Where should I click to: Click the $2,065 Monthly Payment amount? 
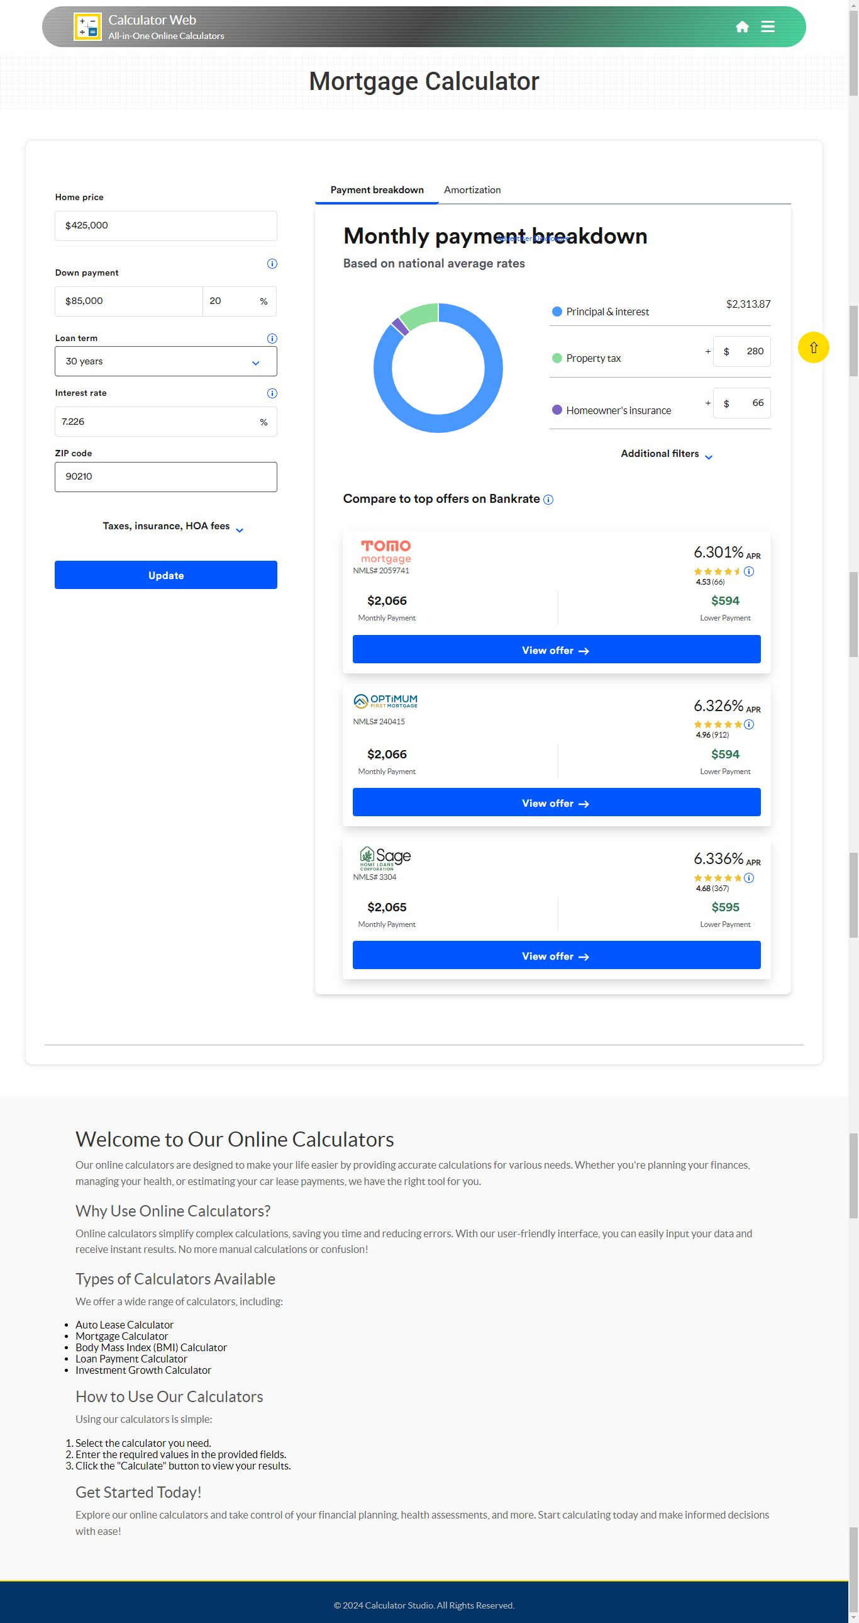(387, 907)
